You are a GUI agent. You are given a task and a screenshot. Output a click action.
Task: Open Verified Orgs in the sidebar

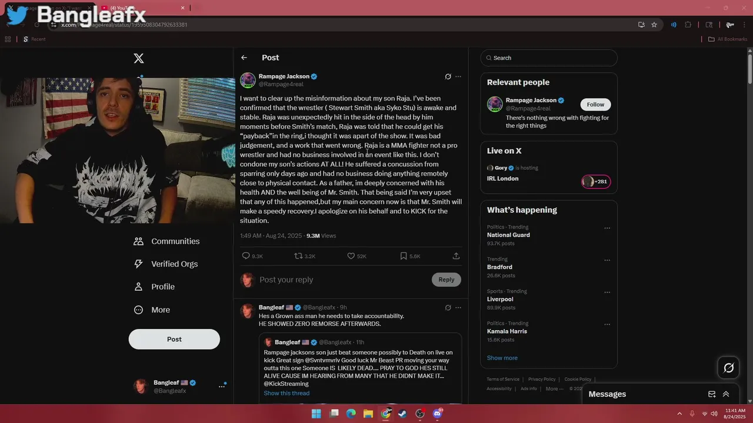[x=165, y=264]
